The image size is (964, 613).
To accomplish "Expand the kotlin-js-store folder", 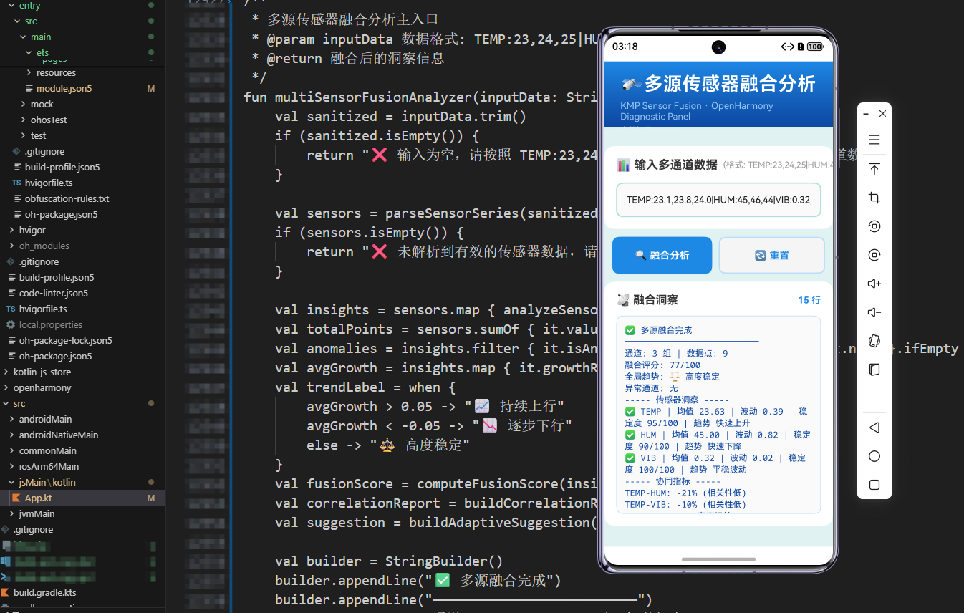I will click(6, 372).
